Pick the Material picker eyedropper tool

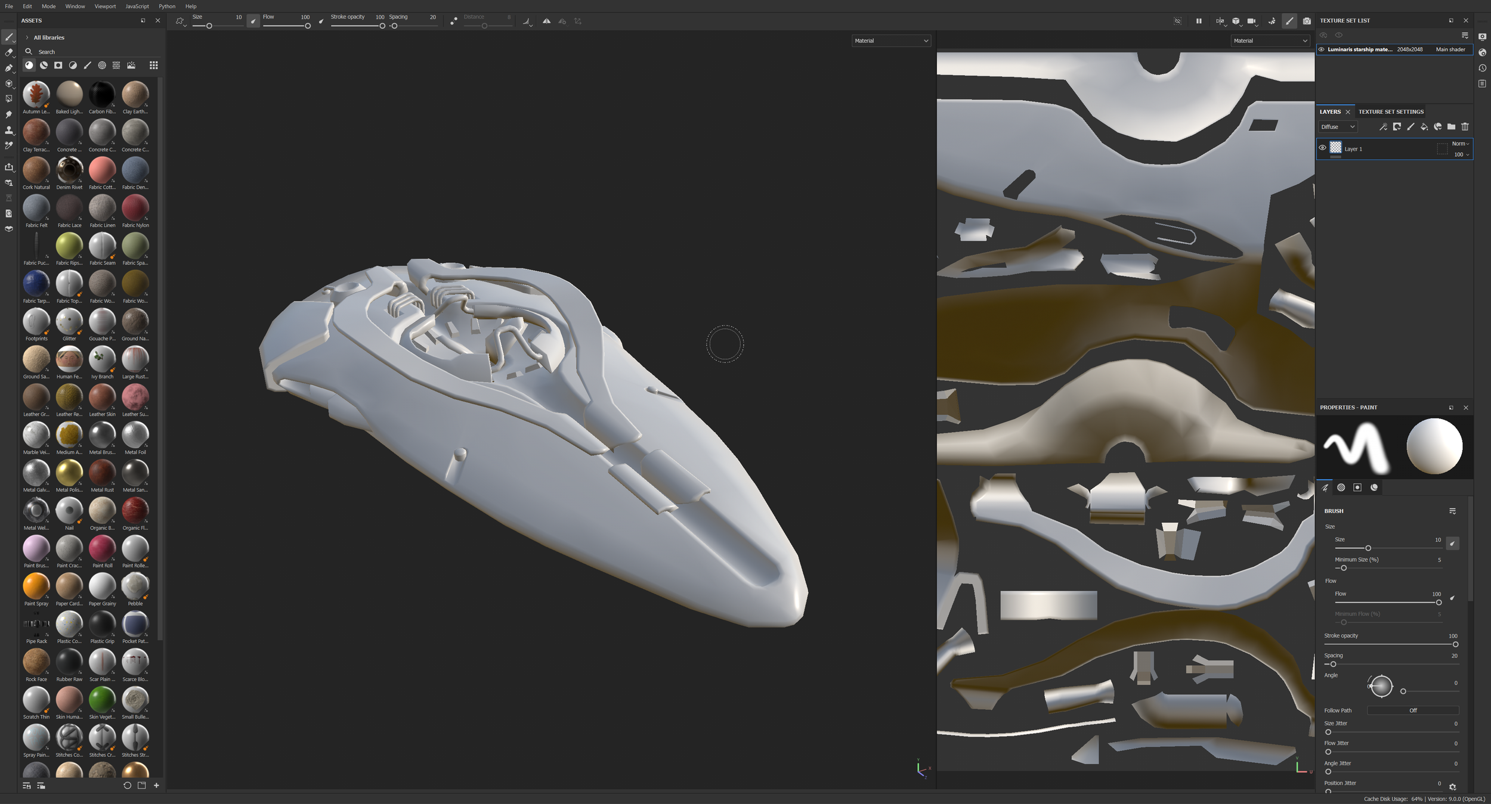click(9, 145)
